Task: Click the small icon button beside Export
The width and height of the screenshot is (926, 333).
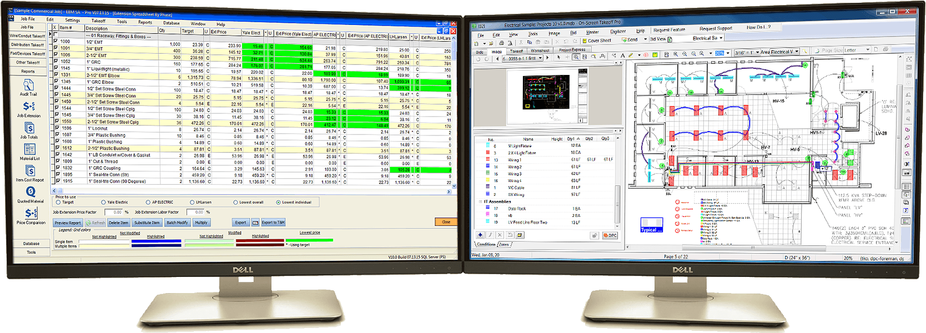Action: [255, 223]
